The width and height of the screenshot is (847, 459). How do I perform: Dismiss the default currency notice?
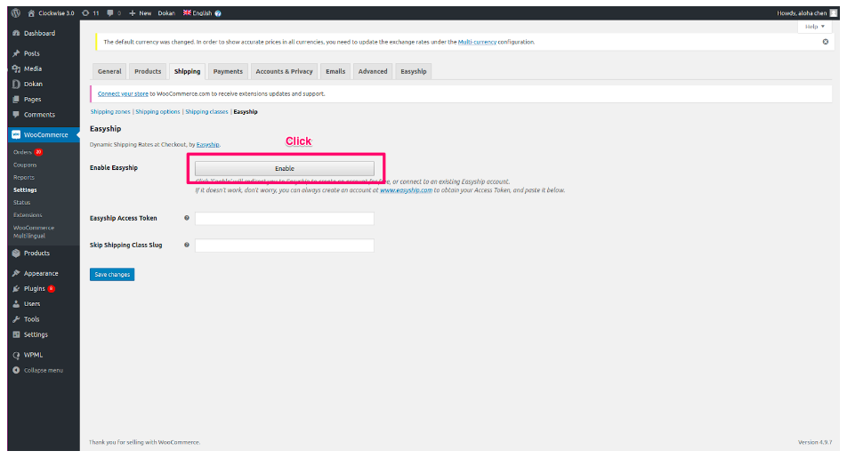tap(826, 42)
